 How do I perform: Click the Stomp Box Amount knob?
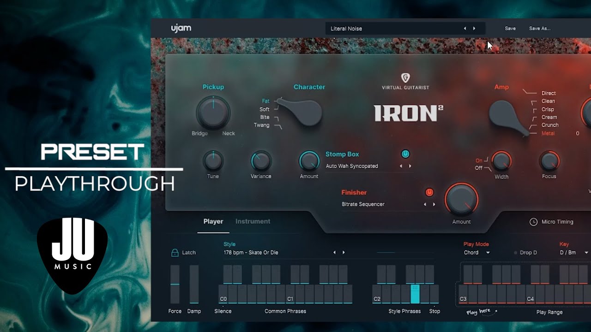click(x=309, y=161)
